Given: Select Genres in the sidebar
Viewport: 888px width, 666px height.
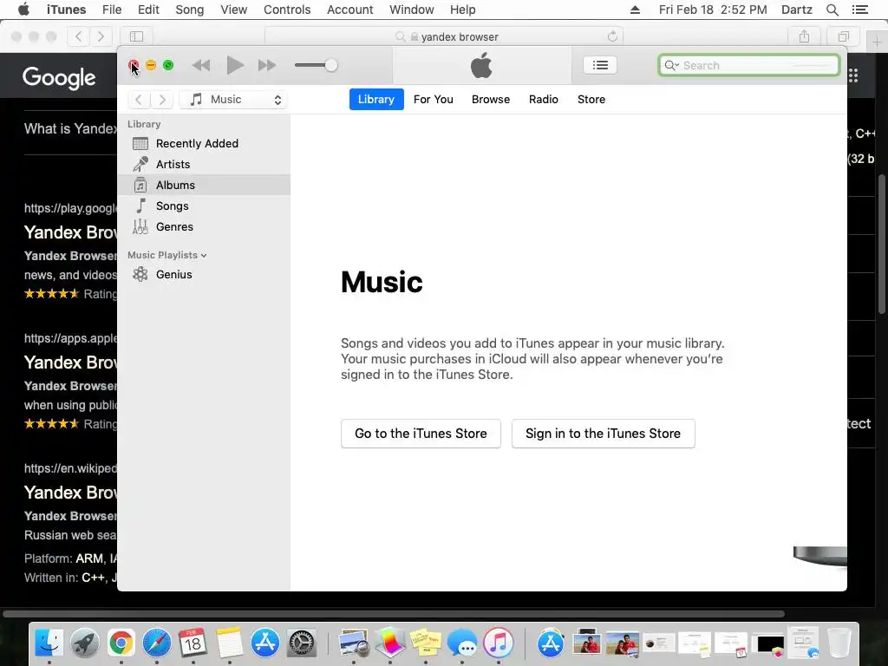Looking at the screenshot, I should click(x=204, y=226).
